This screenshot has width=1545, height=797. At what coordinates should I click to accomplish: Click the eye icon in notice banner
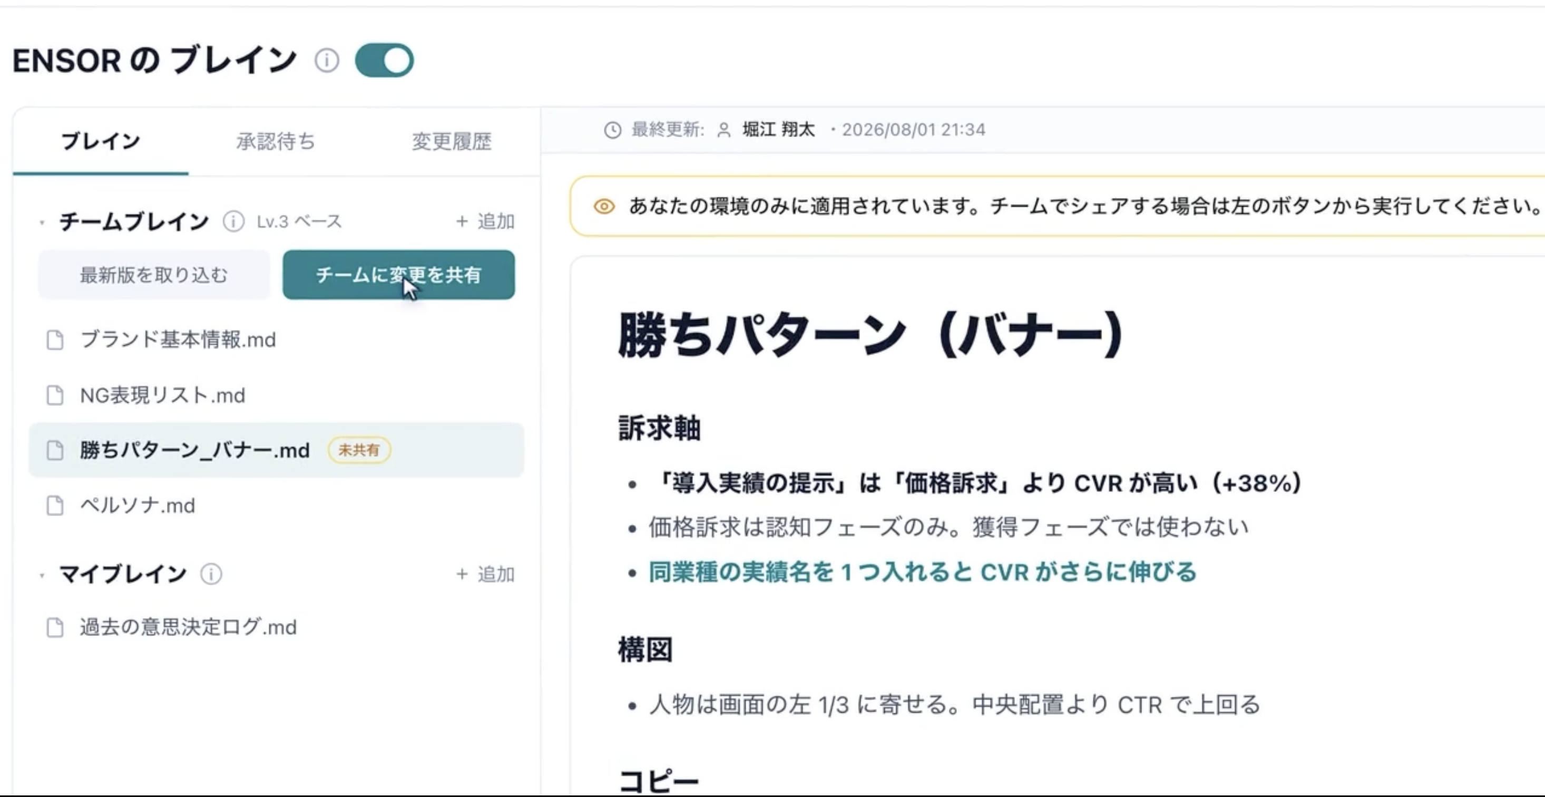[x=604, y=207]
